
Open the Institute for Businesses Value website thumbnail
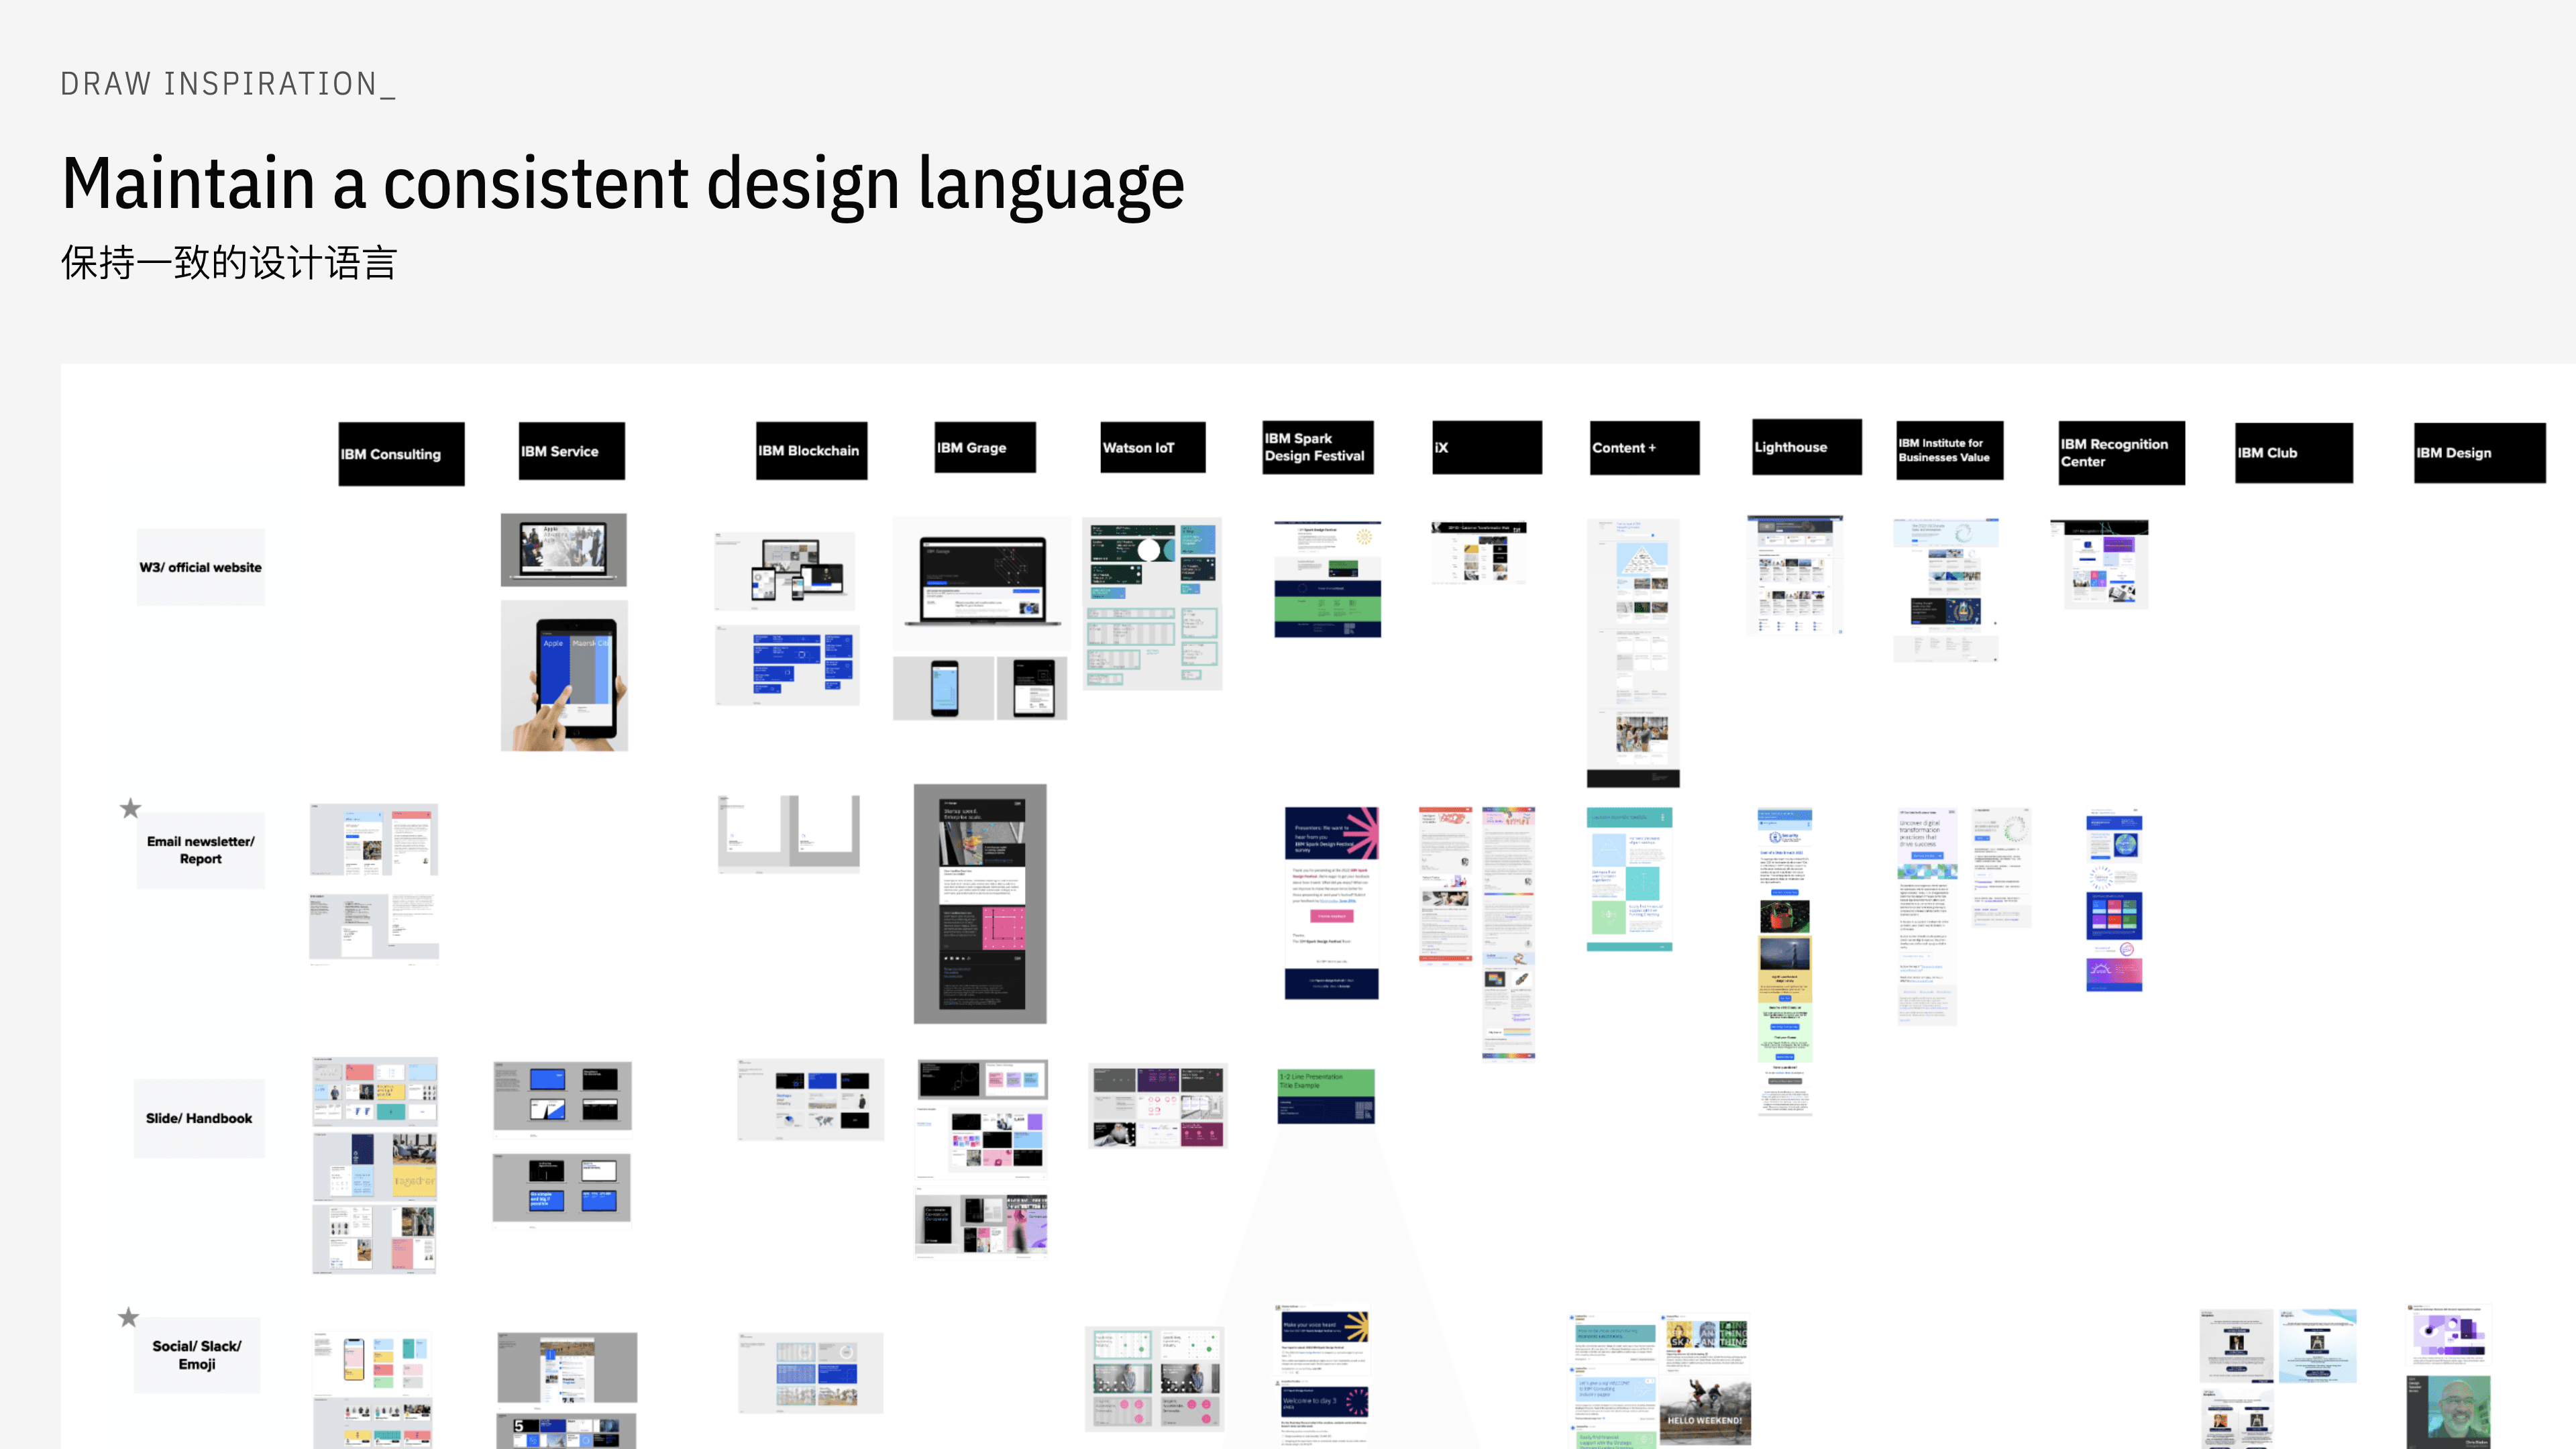coord(1946,590)
